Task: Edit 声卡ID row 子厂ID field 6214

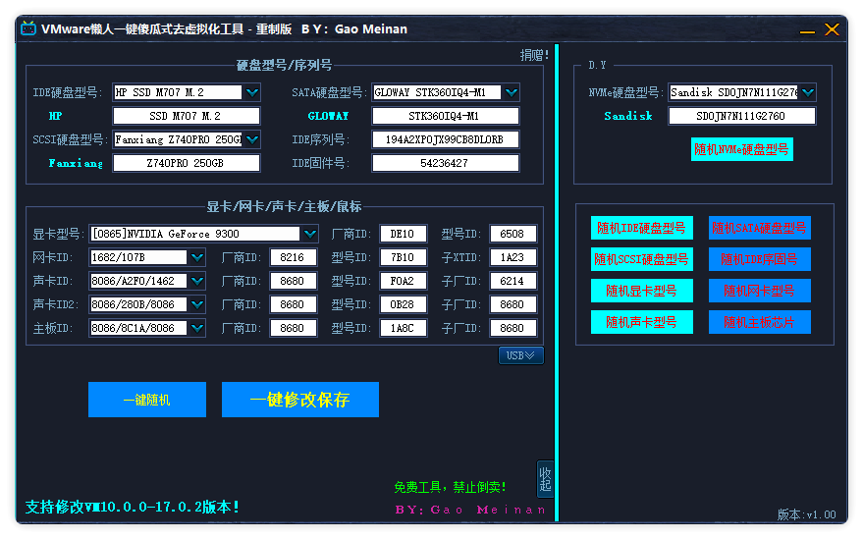Action: click(x=512, y=281)
